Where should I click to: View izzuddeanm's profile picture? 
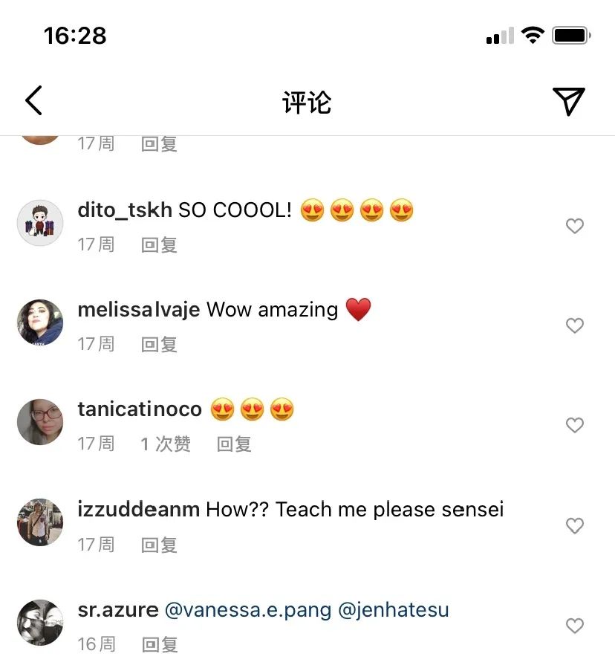click(40, 522)
